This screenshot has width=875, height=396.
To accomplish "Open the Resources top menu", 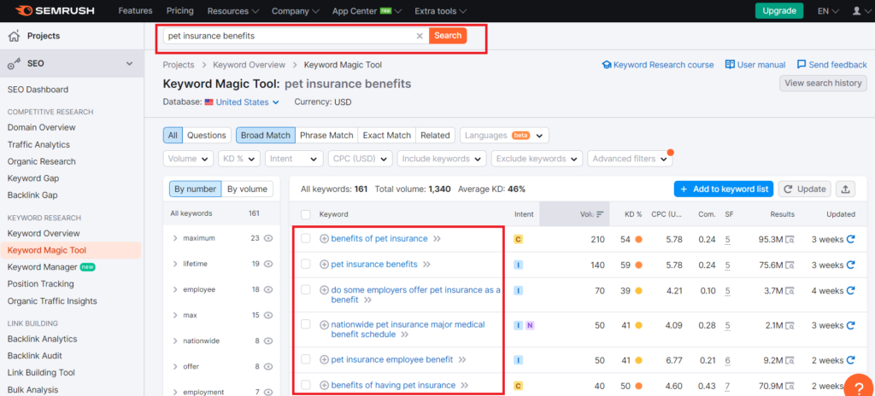I will 233,11.
